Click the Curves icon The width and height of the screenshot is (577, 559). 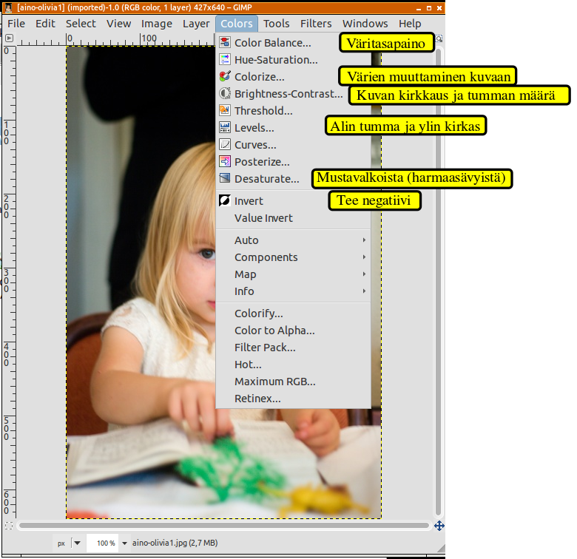tap(225, 144)
